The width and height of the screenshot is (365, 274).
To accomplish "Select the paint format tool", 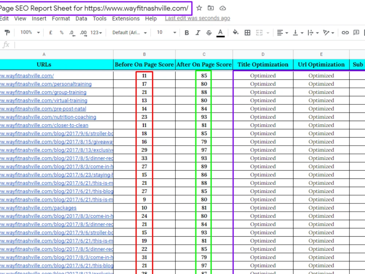I will click(x=7, y=33).
